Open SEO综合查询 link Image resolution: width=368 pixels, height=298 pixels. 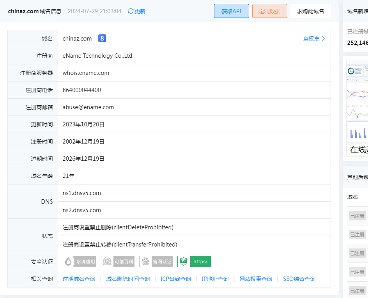point(299,279)
